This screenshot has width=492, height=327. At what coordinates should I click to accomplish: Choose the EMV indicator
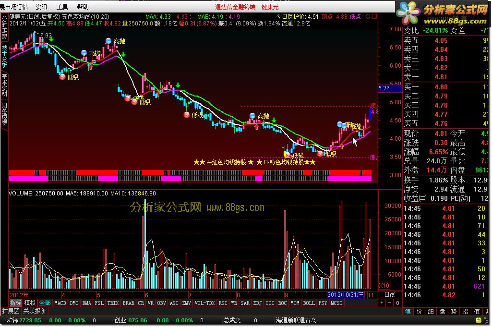187,303
